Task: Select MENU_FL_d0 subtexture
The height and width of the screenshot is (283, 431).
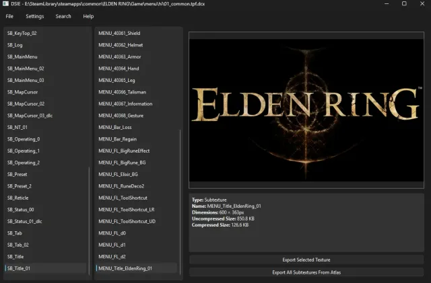Action: click(136, 233)
